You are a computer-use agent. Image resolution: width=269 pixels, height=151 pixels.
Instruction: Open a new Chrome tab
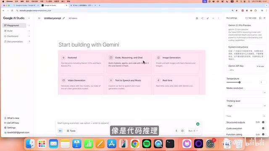point(100,5)
